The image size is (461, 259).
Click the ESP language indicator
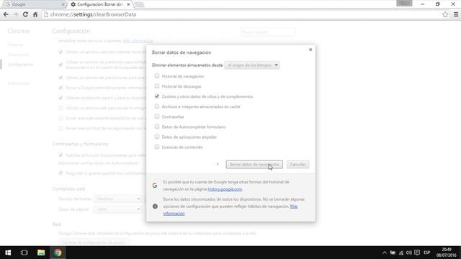click(x=427, y=253)
